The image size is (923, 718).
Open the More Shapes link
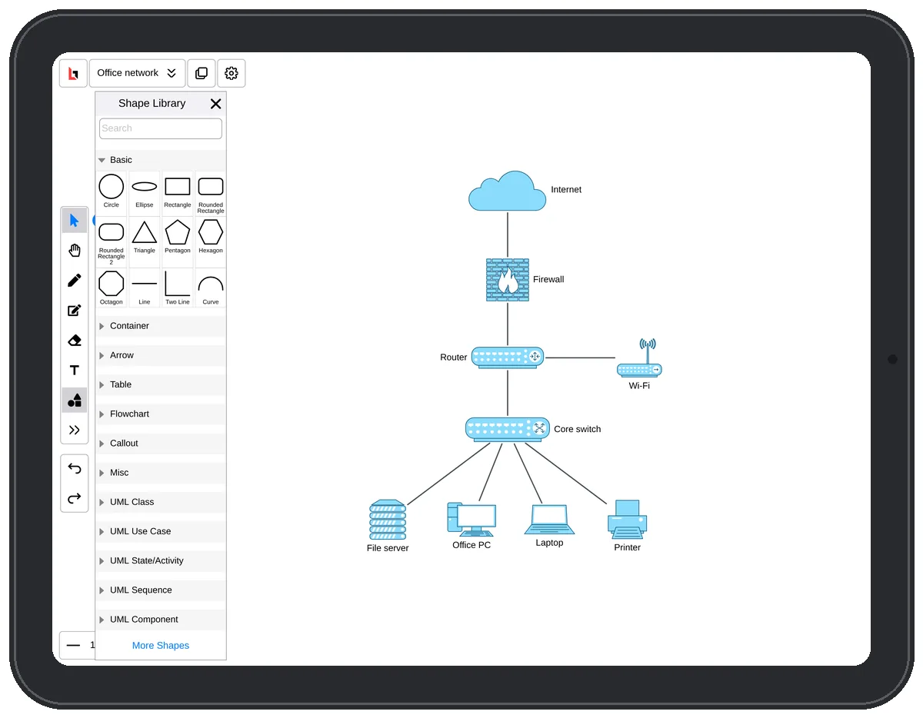coord(161,646)
